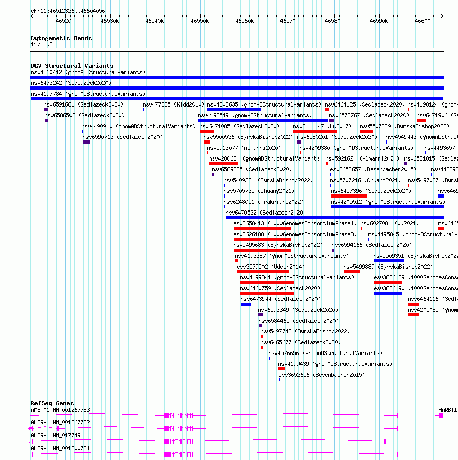Click the nsv6248051 Prakrithi2022 label
Viewport: 458px width, 460px height.
263,202
